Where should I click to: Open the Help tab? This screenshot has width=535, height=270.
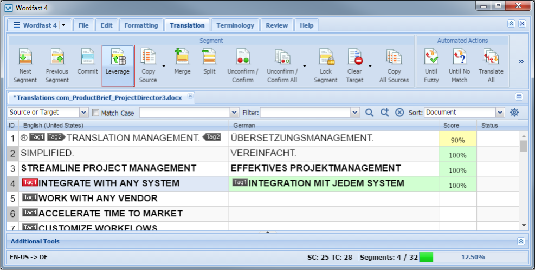[306, 25]
